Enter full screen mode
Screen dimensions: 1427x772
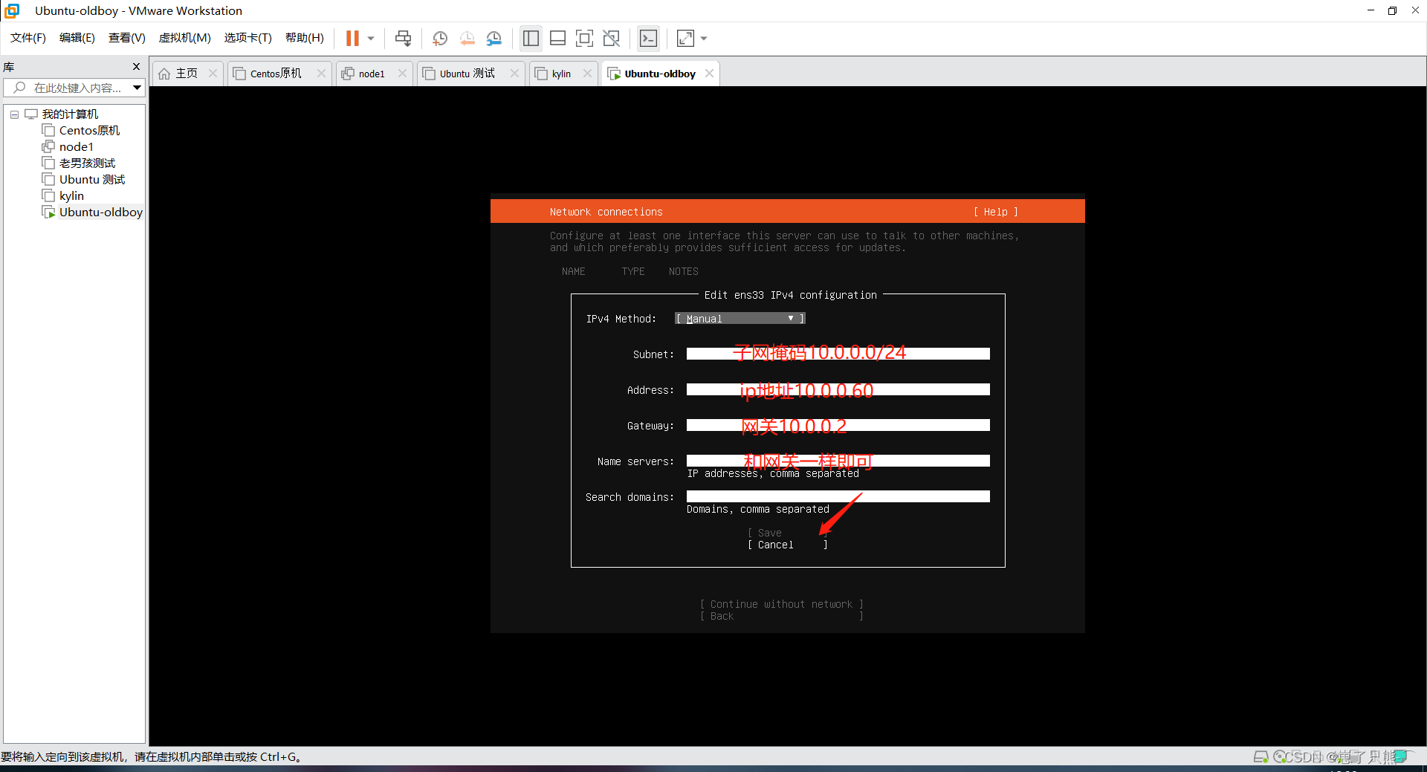tap(584, 38)
